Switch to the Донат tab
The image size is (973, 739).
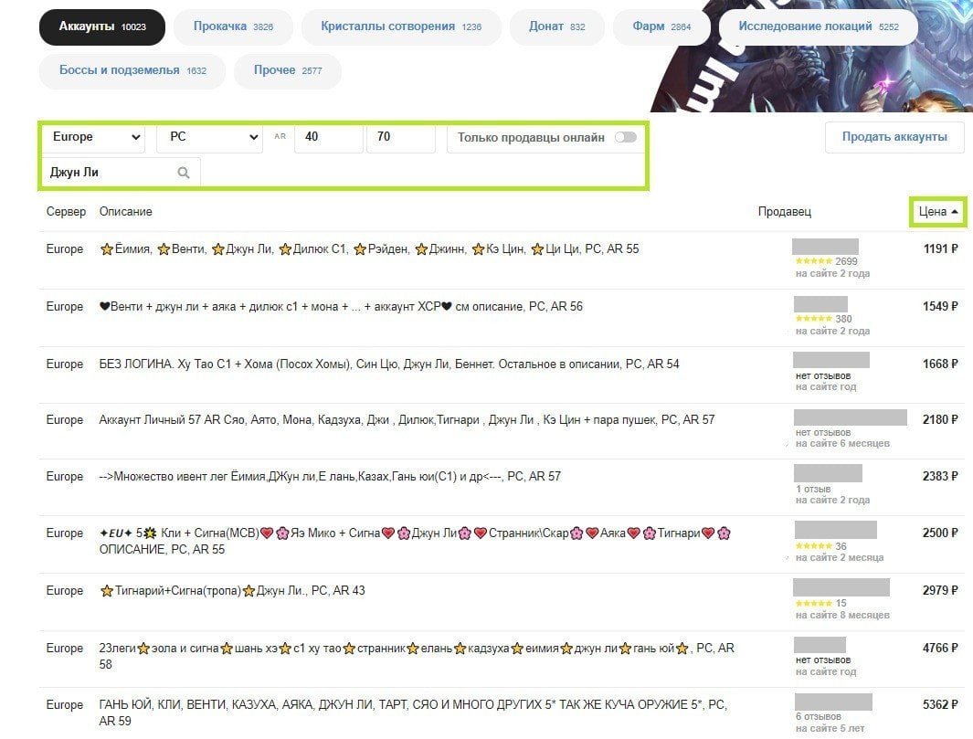point(556,26)
